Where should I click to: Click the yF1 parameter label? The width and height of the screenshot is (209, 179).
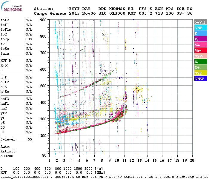coord(4,118)
